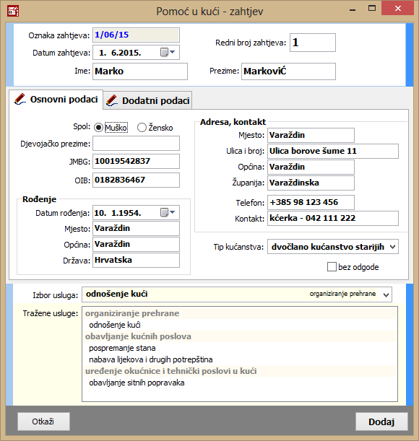The image size is (419, 441).
Task: Click the application icon in the title bar
Action: coord(13,11)
